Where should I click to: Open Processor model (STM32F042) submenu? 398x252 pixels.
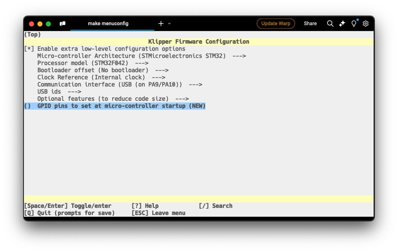92,63
